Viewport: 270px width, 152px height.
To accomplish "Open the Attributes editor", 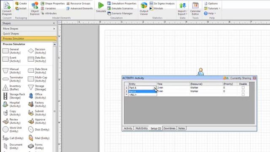I will click(49, 13).
